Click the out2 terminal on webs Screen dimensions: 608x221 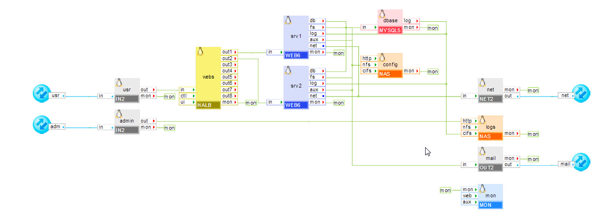pos(229,58)
